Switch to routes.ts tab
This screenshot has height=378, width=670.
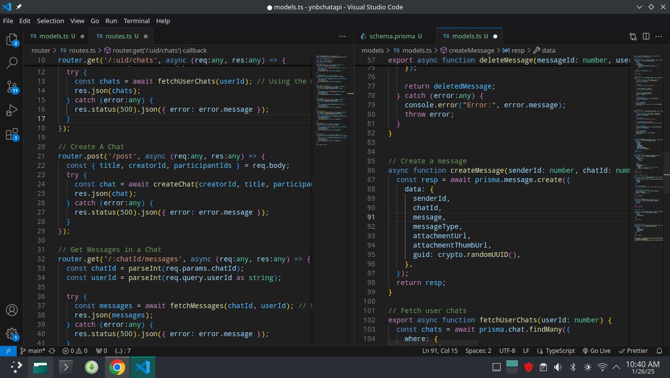click(121, 36)
